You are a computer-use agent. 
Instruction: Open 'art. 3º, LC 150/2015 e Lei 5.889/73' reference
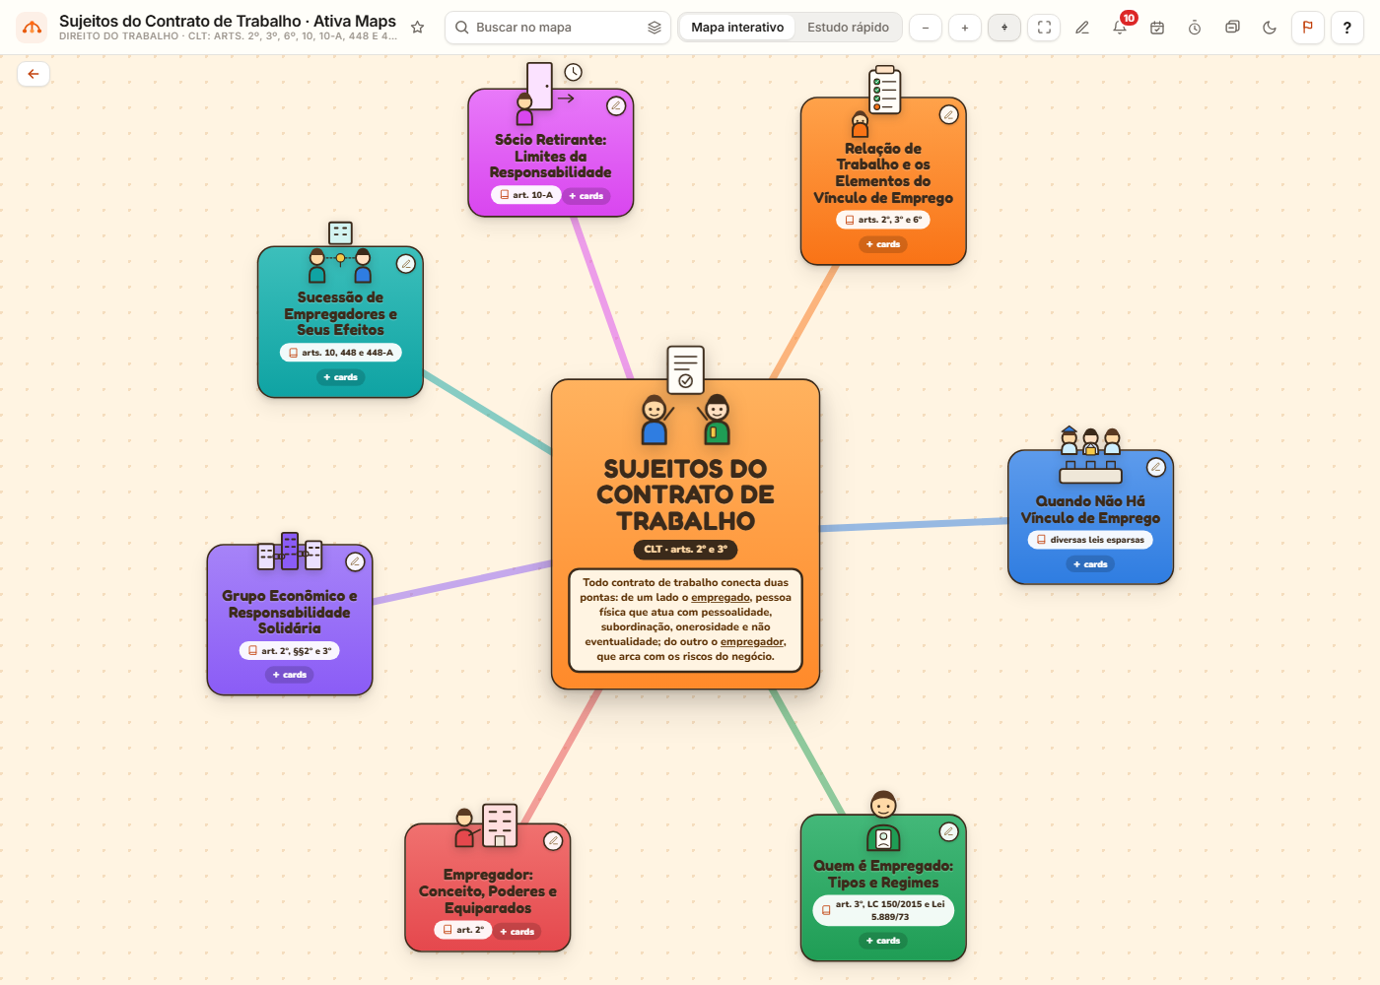883,910
